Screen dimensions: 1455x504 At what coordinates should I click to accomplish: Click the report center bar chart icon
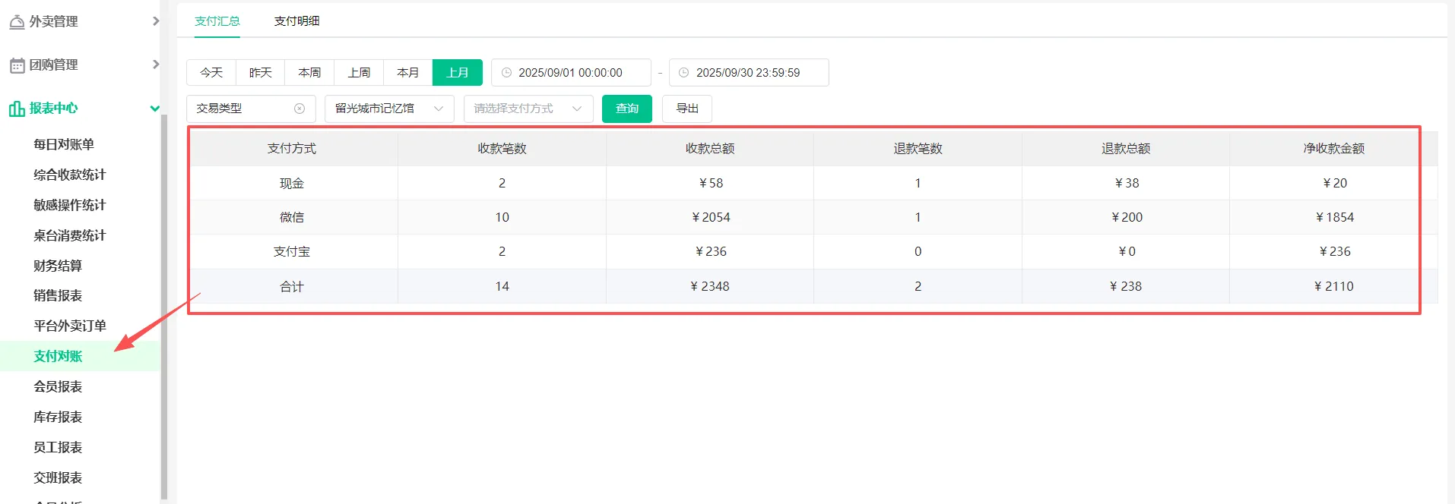tap(17, 109)
